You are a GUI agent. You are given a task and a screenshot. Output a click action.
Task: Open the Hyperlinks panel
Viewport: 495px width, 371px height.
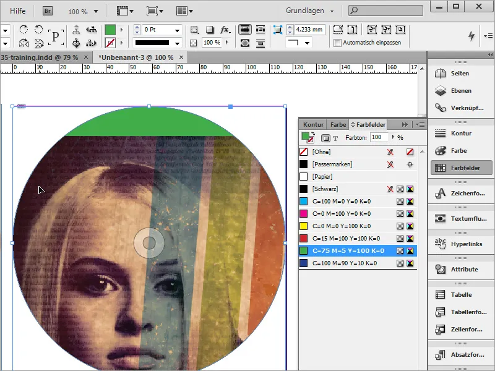point(460,244)
